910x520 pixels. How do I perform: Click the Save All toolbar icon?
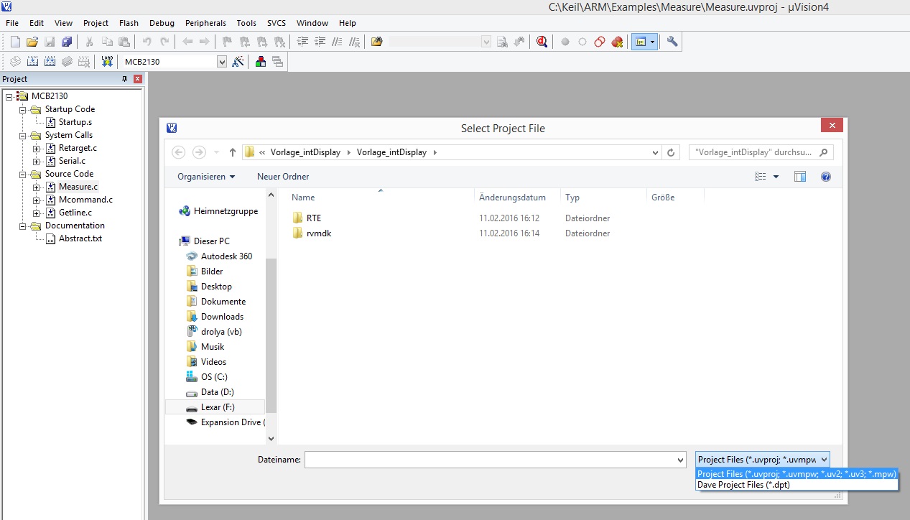tap(67, 42)
